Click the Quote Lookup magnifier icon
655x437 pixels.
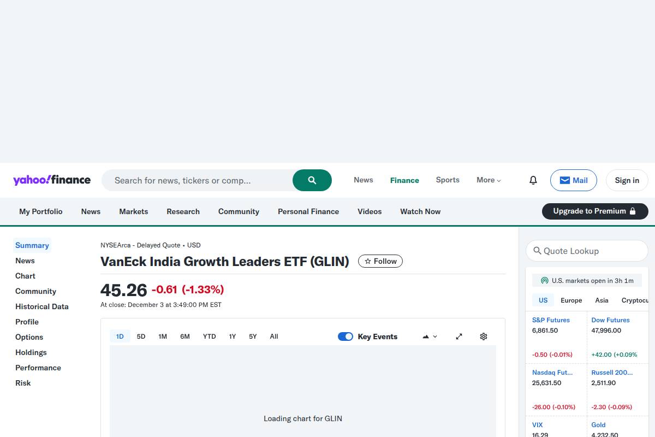click(x=537, y=251)
